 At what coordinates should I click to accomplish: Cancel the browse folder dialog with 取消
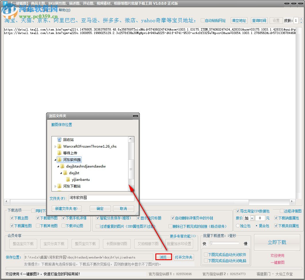(x=123, y=209)
